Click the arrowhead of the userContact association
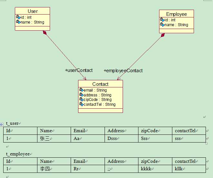This screenshot has width=213, height=178. (x=85, y=78)
